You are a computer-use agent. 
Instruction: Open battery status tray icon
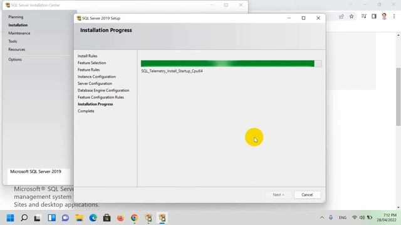tap(370, 217)
